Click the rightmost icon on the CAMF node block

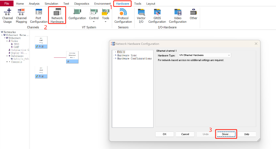click(43, 47)
